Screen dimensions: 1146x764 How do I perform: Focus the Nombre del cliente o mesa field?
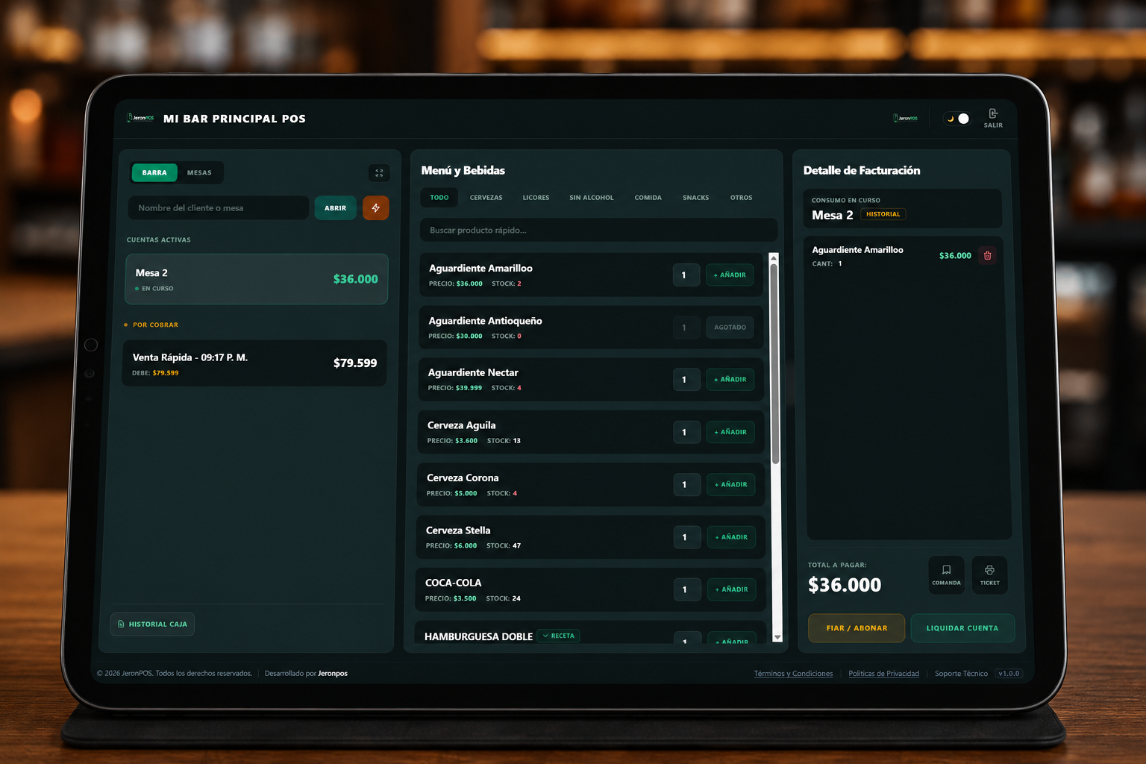219,208
